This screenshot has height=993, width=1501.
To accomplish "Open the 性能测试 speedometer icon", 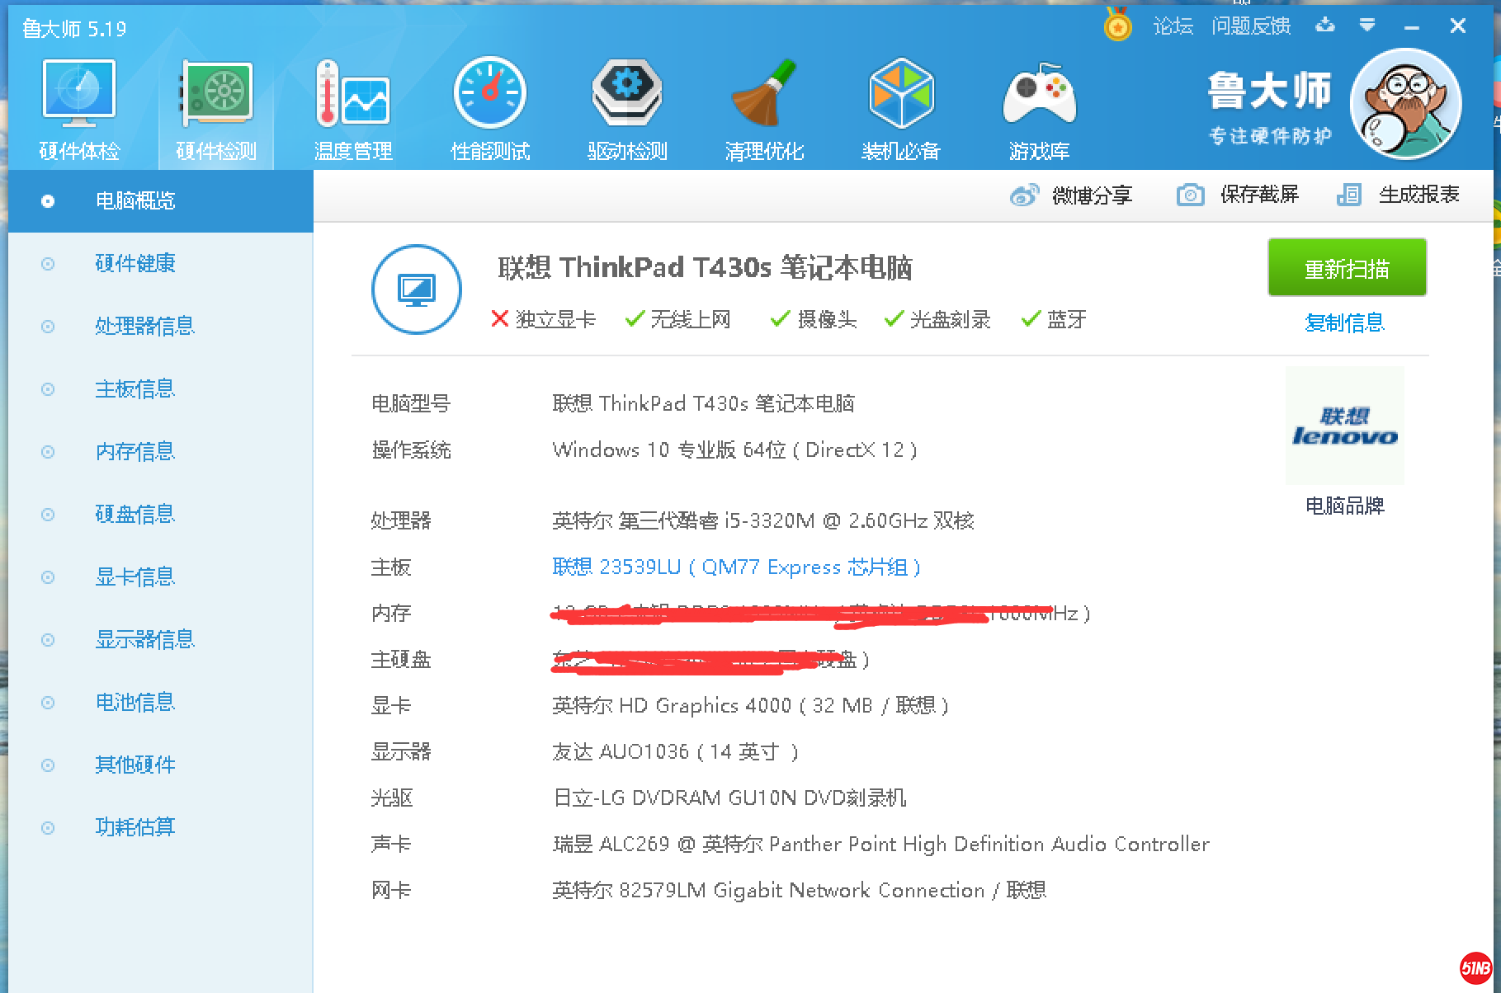I will coord(490,94).
